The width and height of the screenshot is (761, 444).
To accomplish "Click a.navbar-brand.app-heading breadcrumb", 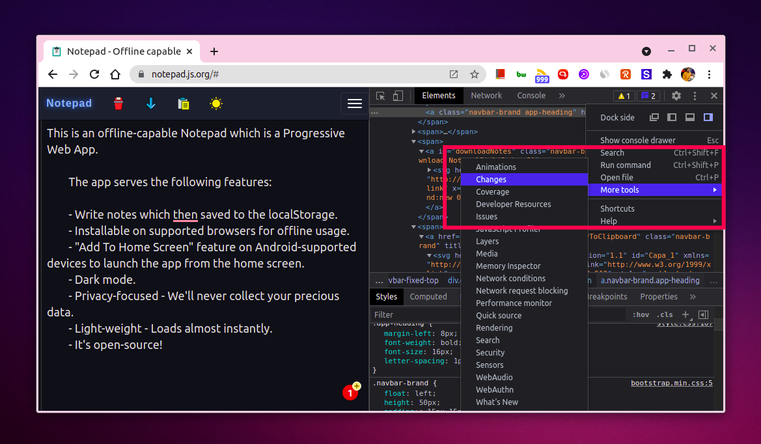I will (x=650, y=281).
